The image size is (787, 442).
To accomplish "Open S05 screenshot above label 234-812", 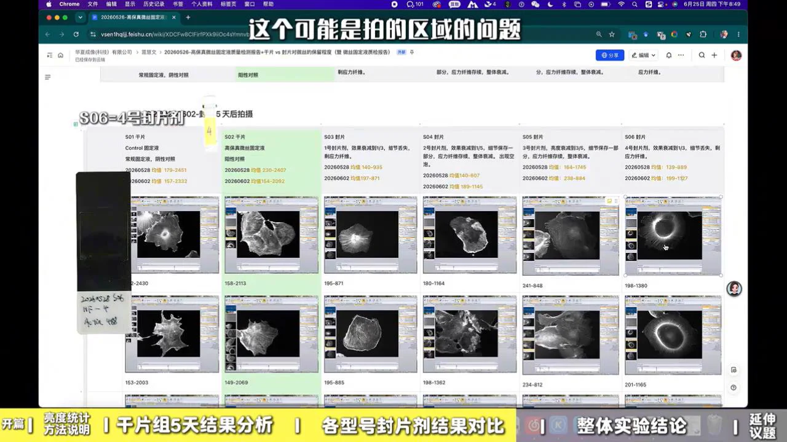I will coord(571,335).
